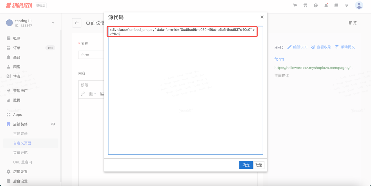Click the insert link icon in editor
The image size is (371, 186).
click(83, 94)
